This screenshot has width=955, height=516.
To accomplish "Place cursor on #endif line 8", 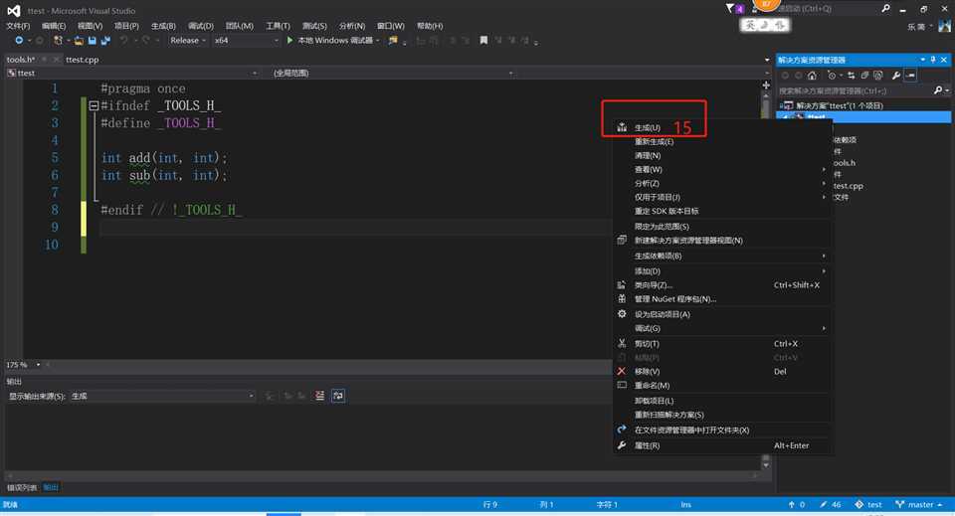I will (x=171, y=210).
